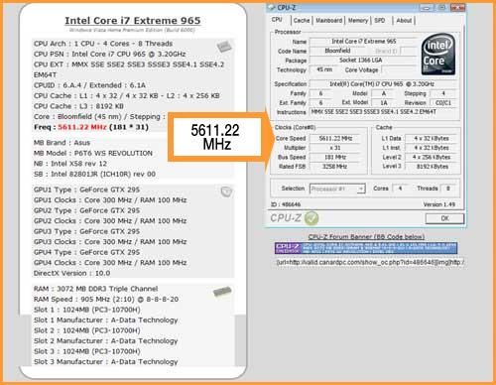Image resolution: width=496 pixels, height=385 pixels.
Task: Click the Code Name Bloomfield field
Action: tap(337, 51)
